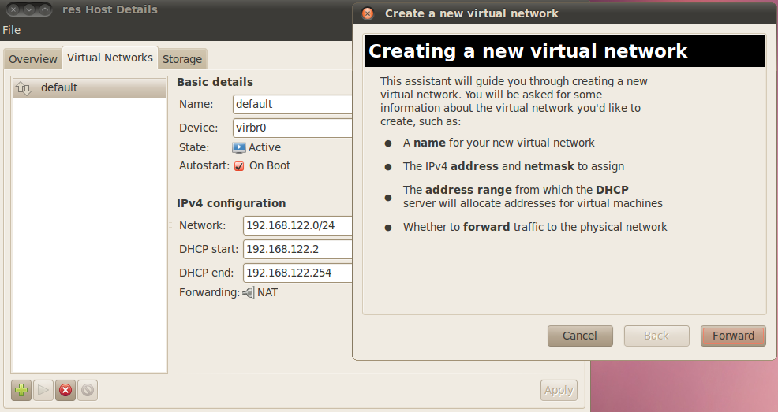Select the default network in the list
The height and width of the screenshot is (412, 778).
(x=88, y=88)
